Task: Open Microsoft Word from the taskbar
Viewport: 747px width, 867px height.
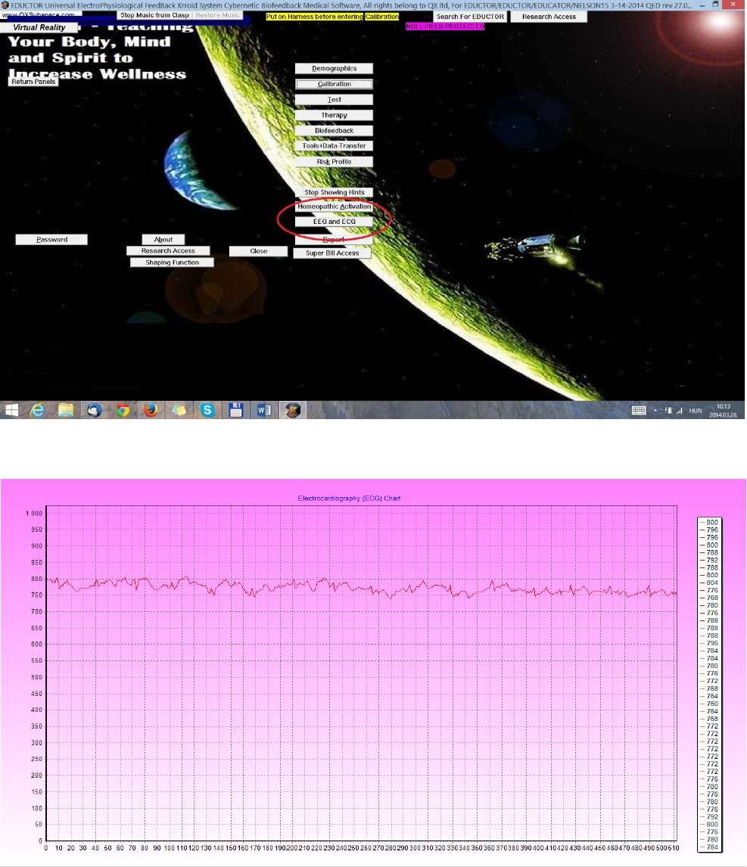Action: (x=264, y=410)
